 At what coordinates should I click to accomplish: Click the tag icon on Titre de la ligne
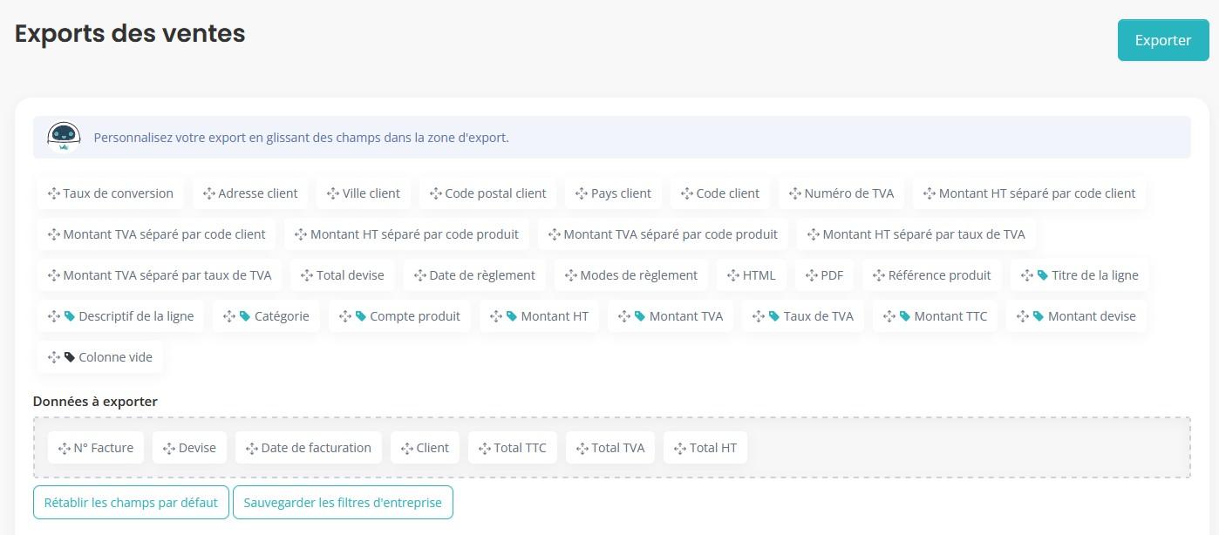[1042, 275]
